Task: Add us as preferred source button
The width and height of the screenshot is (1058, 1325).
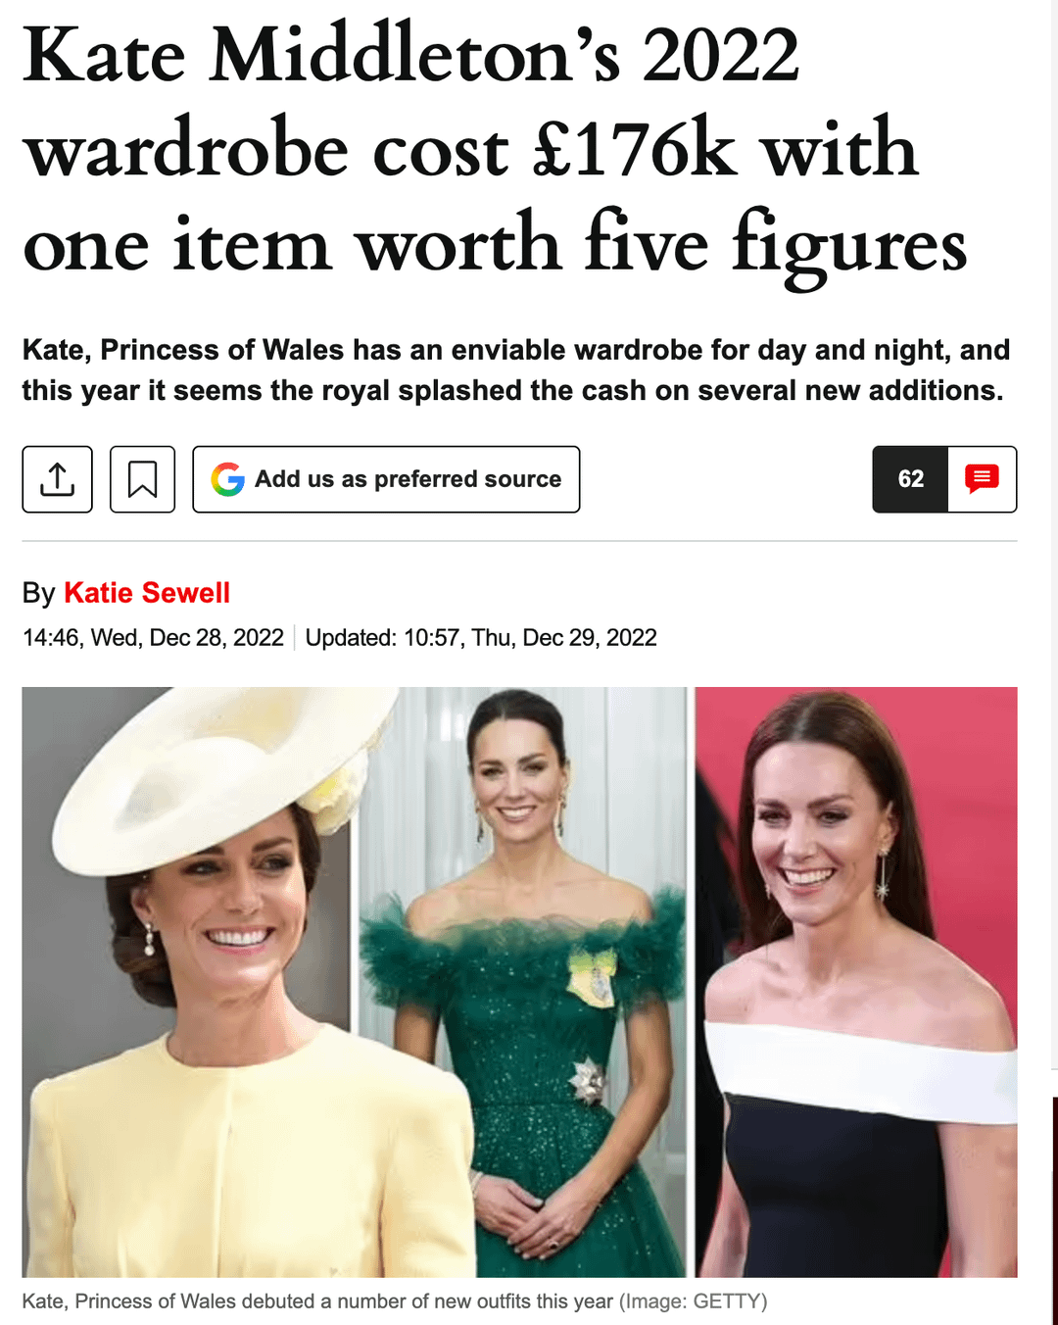Action: click(386, 479)
